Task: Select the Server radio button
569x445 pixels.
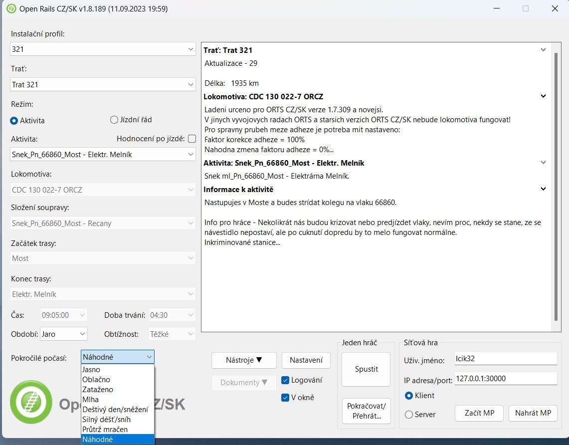Action: click(x=409, y=415)
